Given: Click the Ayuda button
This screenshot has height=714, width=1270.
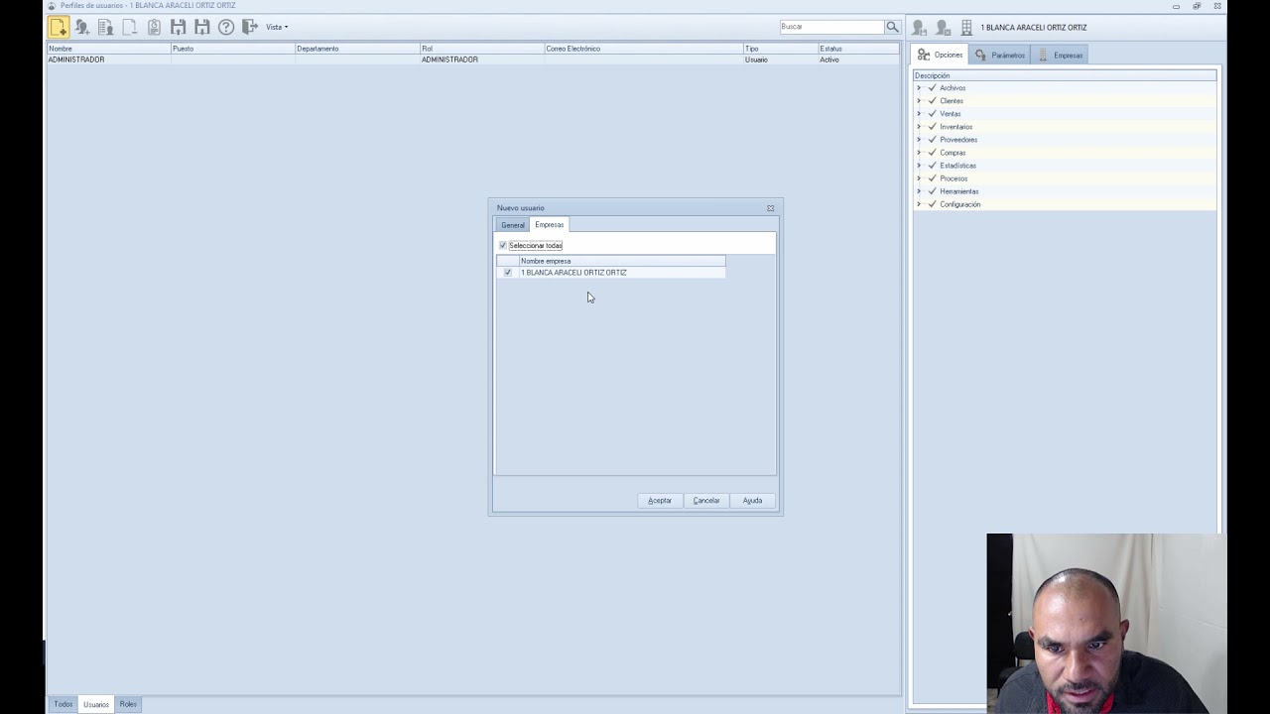Looking at the screenshot, I should coord(753,501).
